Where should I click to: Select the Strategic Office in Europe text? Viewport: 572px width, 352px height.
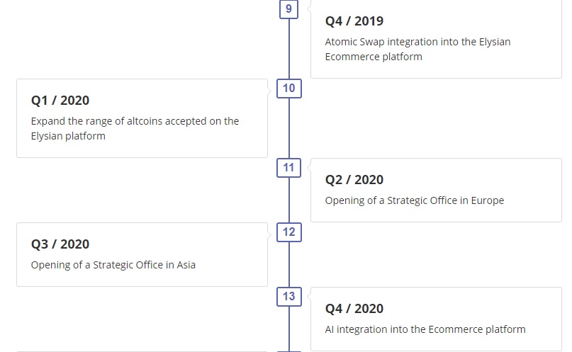415,200
